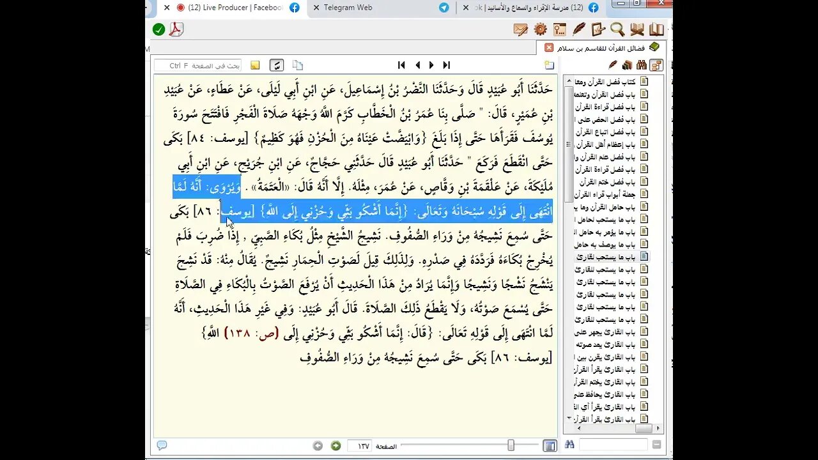Click the small feather icon in sidebar toolbar
Viewport: 818px width, 460px height.
click(613, 65)
